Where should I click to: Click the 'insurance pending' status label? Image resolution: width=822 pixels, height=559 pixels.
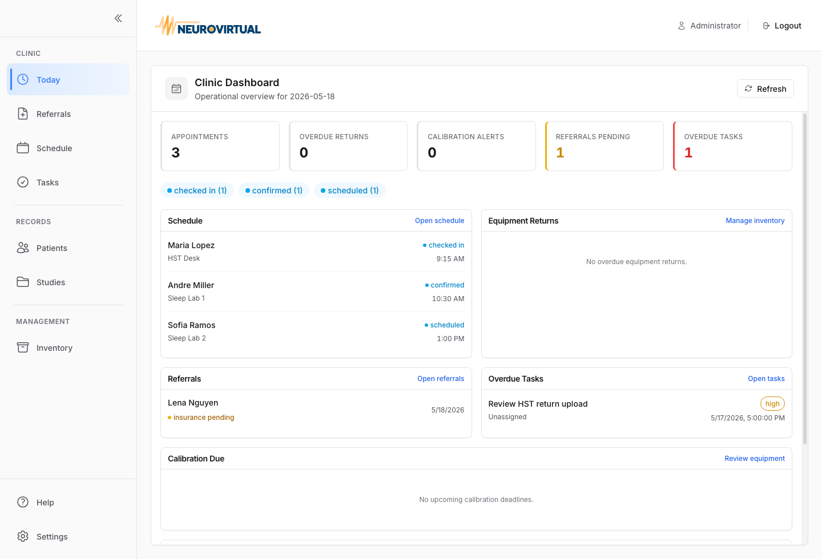[201, 418]
